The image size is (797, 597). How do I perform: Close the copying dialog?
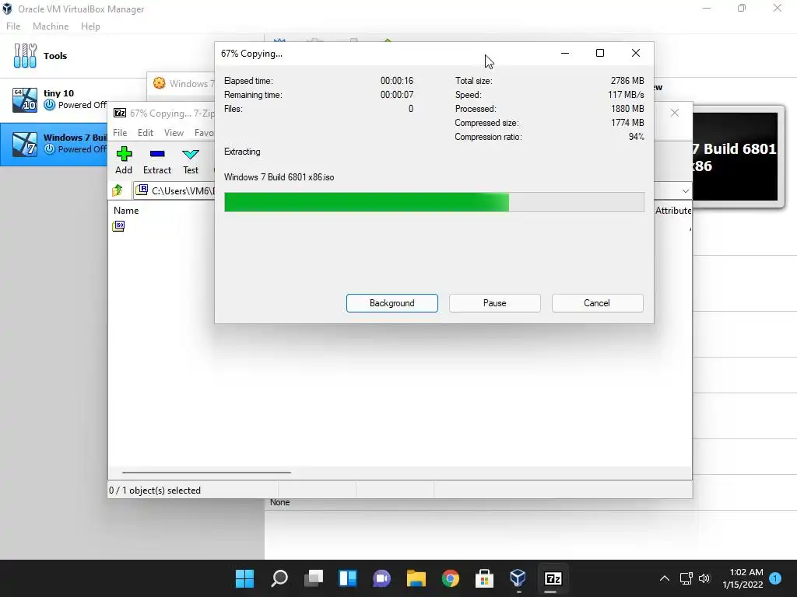[635, 54]
